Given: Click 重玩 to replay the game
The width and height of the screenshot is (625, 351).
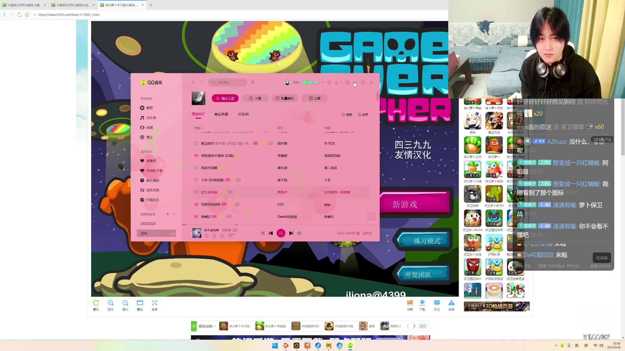Looking at the screenshot, I should point(96,305).
